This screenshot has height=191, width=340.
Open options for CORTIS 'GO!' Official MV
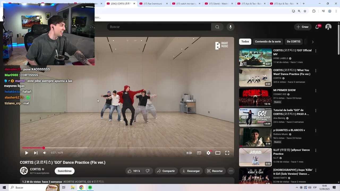[316, 51]
